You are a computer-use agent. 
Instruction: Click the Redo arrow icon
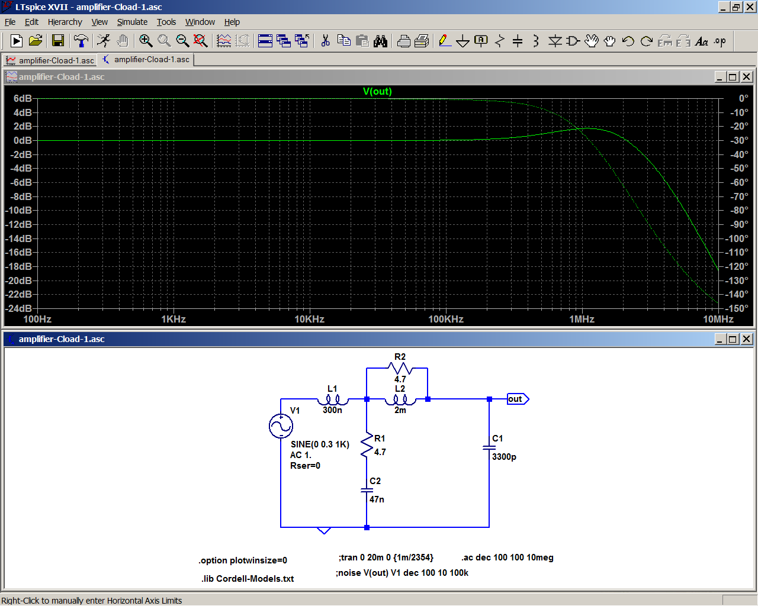coord(647,41)
